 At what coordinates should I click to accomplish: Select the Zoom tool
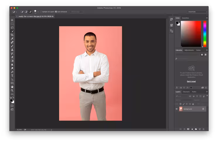[12, 91]
